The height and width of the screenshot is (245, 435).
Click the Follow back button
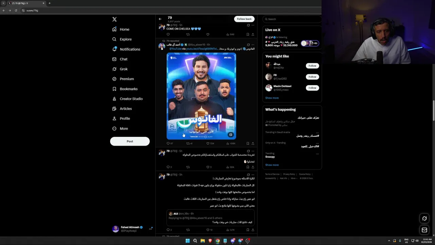click(x=244, y=19)
